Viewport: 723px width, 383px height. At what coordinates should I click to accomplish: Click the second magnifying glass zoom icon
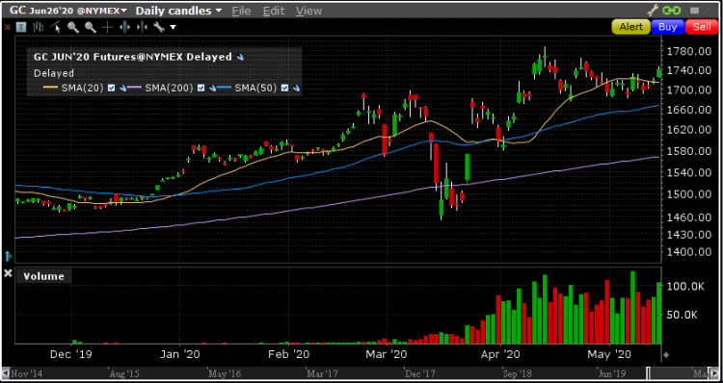[90, 27]
